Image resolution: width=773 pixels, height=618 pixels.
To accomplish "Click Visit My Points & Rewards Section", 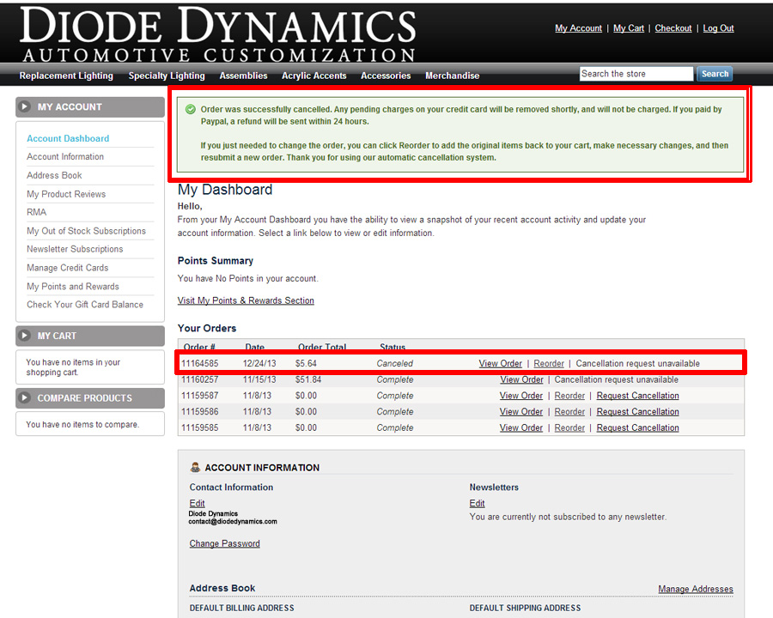I will point(246,300).
